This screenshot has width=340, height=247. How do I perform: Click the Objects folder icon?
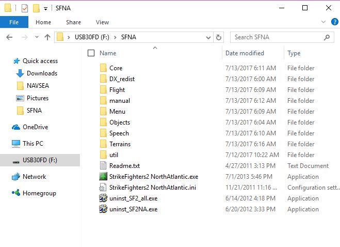pyautogui.click(x=103, y=122)
